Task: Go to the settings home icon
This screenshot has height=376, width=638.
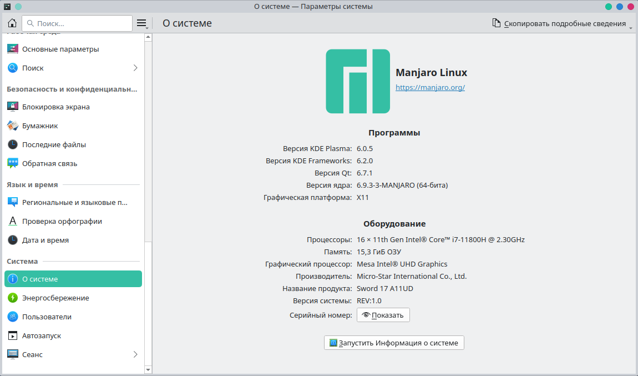Action: [12, 23]
